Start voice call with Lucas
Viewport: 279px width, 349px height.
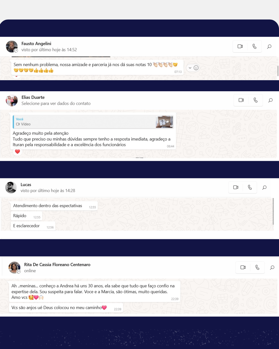[x=250, y=187]
